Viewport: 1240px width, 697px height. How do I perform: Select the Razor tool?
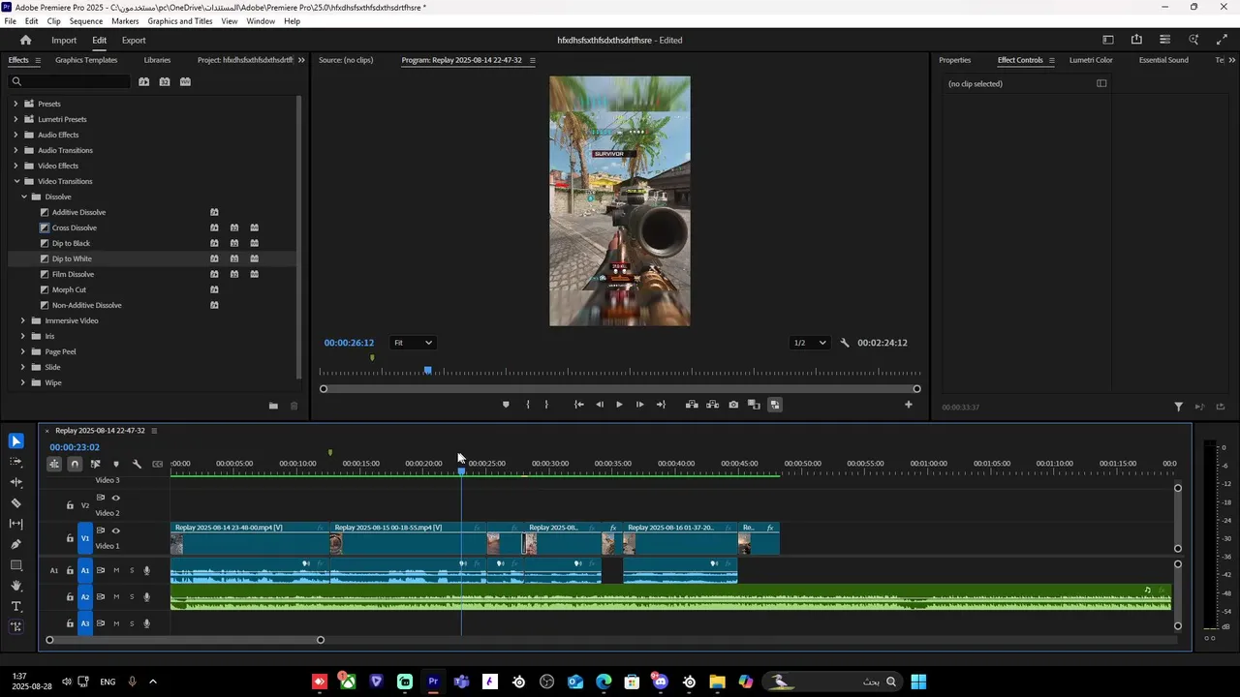[x=16, y=503]
